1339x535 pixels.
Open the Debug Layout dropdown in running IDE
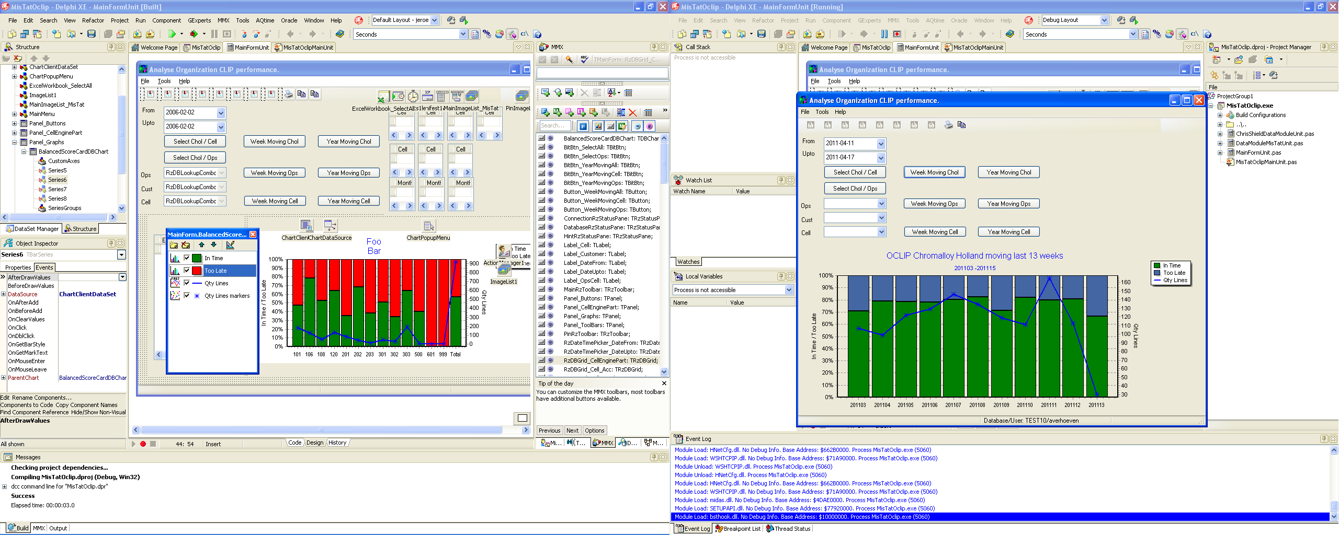pos(1104,20)
